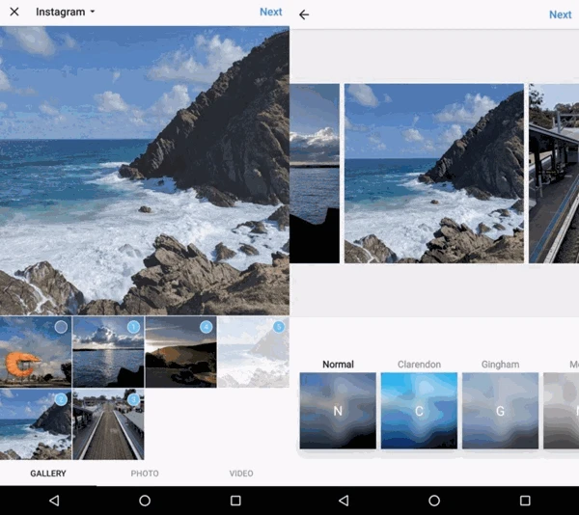This screenshot has height=515, width=579.
Task: Tap the center rocky coast photo in carousel
Action: (x=433, y=174)
